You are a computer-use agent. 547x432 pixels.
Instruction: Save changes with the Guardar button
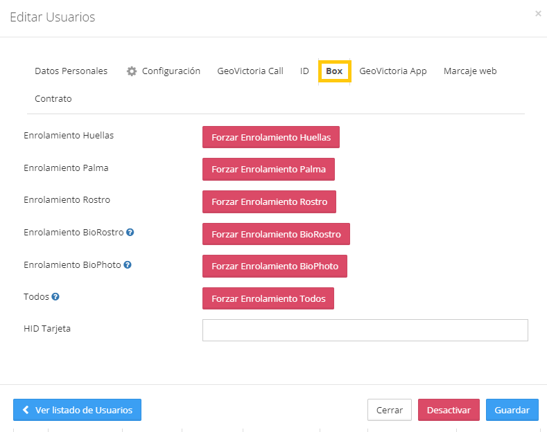512,410
